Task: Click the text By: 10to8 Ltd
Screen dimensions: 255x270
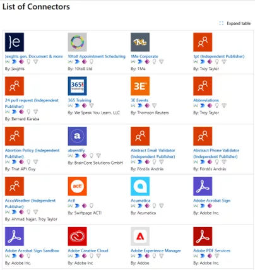Action: pyautogui.click(x=80, y=69)
